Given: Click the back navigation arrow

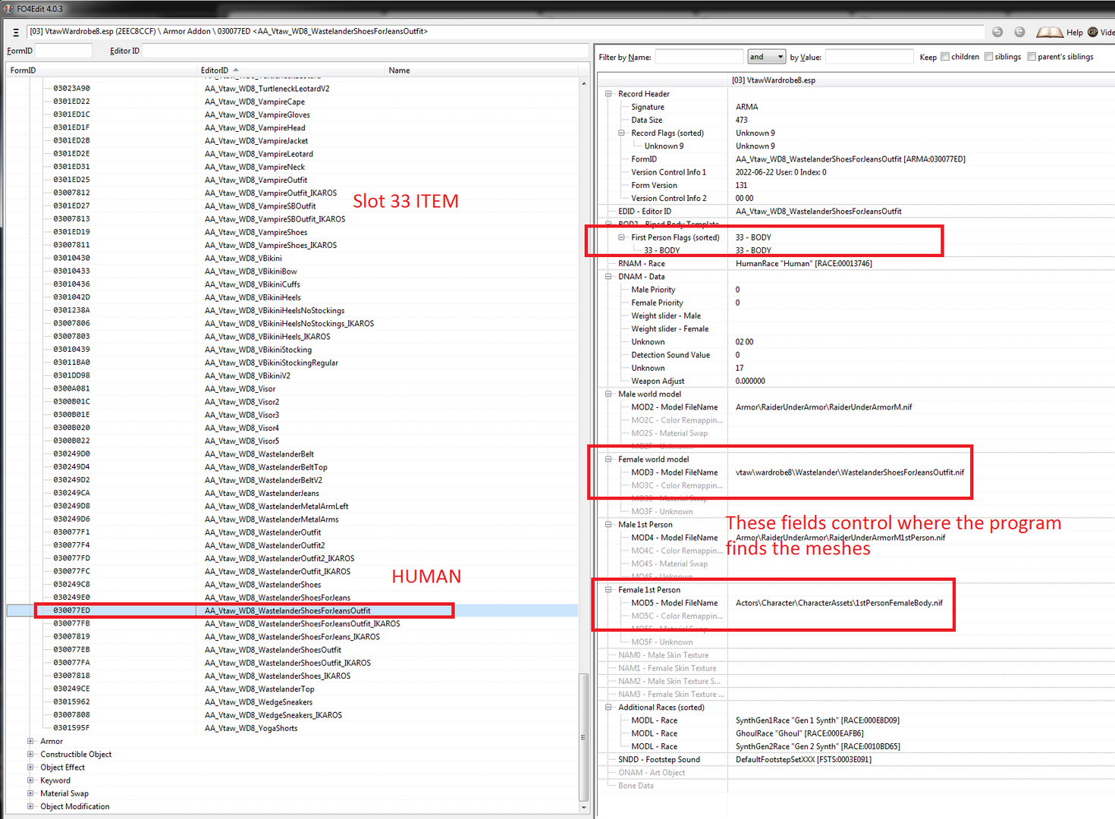Looking at the screenshot, I should tap(997, 32).
